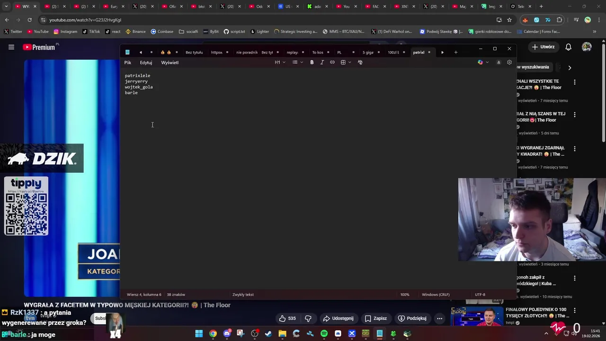Open Edytuj menu in Notepad

146,63
